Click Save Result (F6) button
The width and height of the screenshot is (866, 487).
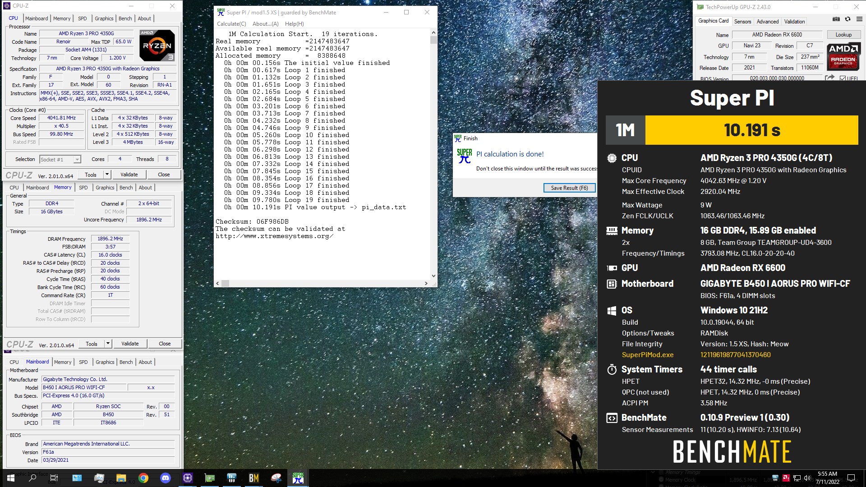pos(569,188)
